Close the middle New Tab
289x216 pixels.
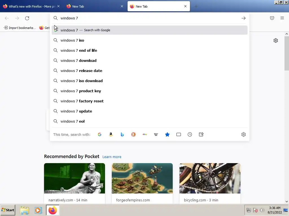tap(122, 6)
